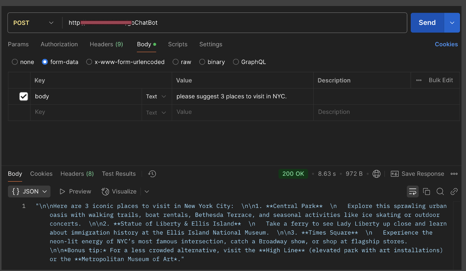The image size is (466, 271).
Task: Open the Visualize response view
Action: (x=119, y=191)
